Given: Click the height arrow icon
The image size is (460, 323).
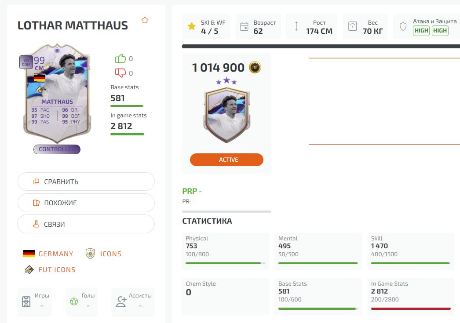Looking at the screenshot, I should pyautogui.click(x=296, y=26).
